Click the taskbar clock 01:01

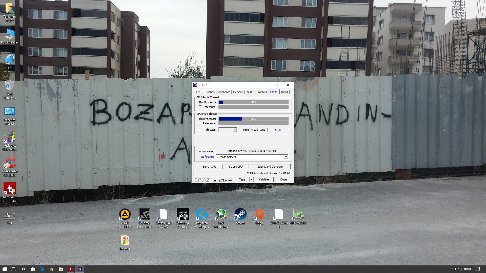coord(468,269)
